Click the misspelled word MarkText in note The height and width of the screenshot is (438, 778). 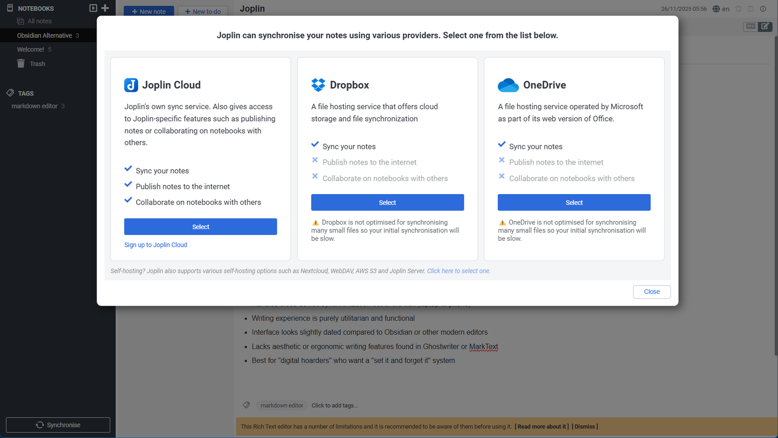click(x=484, y=347)
